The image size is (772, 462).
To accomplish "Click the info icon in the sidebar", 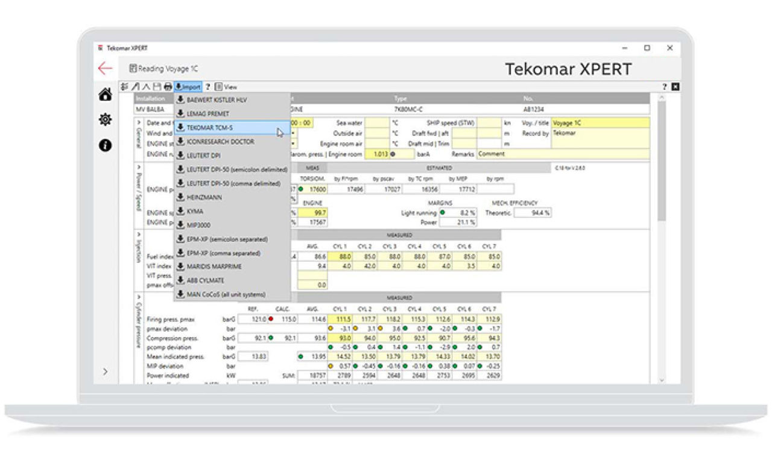I will click(x=105, y=145).
